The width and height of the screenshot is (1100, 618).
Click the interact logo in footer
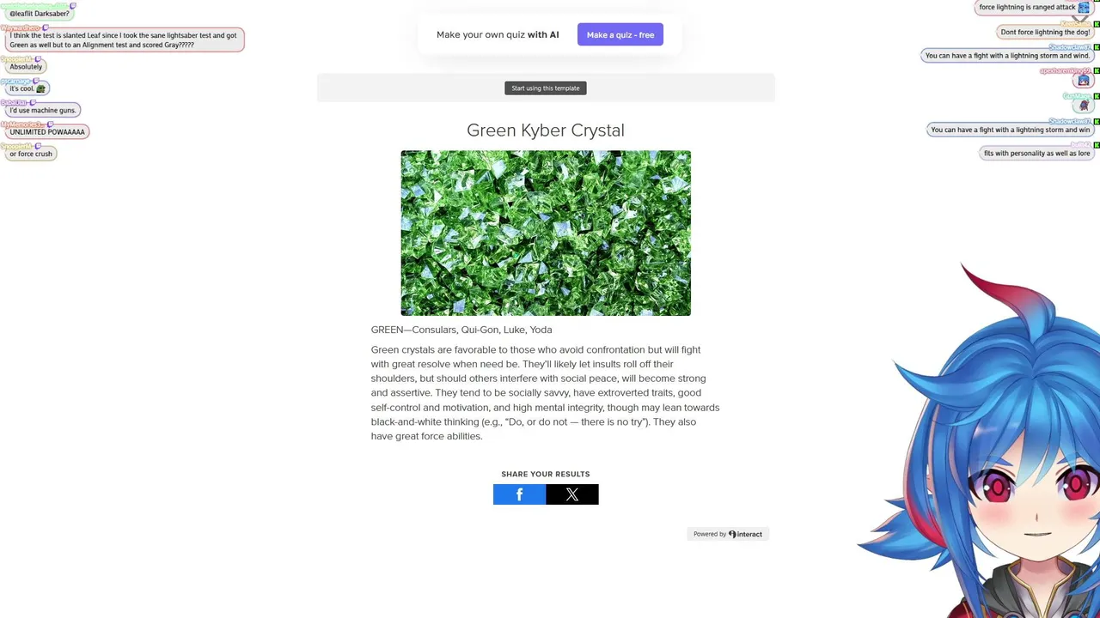pos(745,534)
